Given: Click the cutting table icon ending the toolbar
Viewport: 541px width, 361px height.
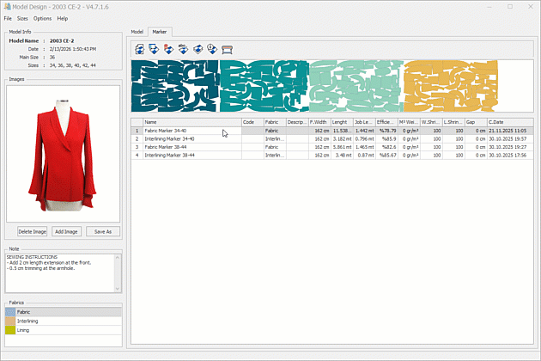Looking at the screenshot, I should pyautogui.click(x=228, y=48).
